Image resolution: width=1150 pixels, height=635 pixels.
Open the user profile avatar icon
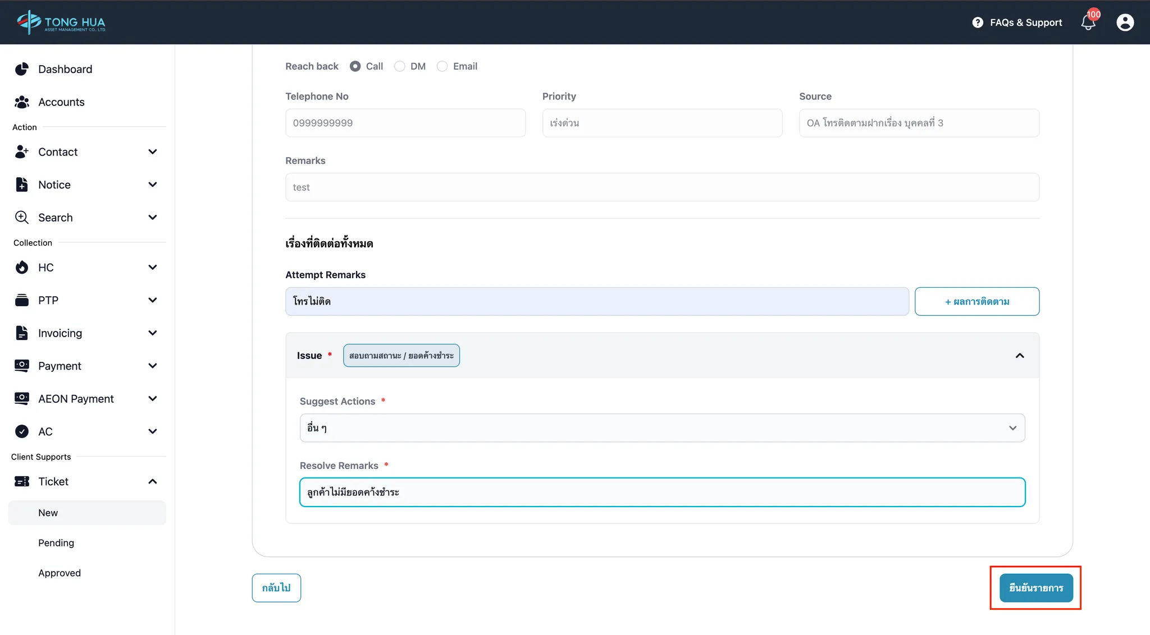click(1125, 22)
